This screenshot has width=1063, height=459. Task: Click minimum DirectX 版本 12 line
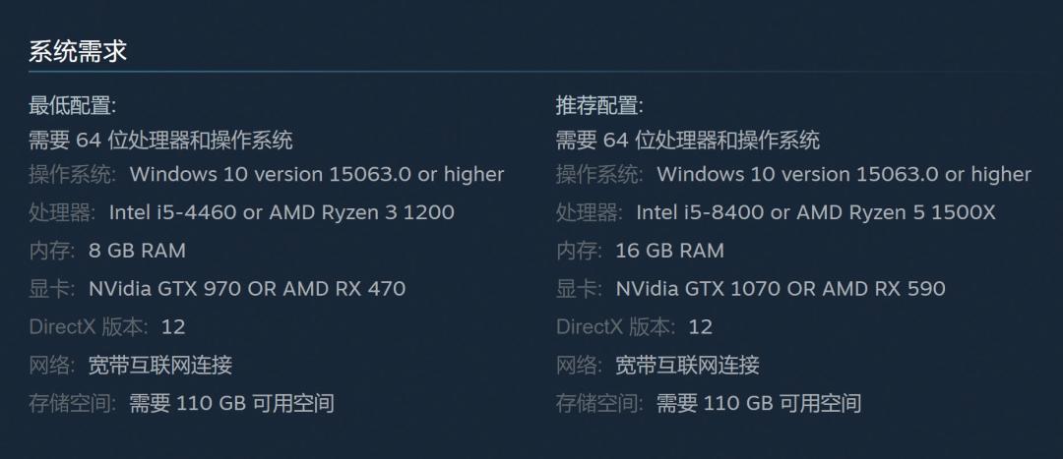[x=107, y=326]
